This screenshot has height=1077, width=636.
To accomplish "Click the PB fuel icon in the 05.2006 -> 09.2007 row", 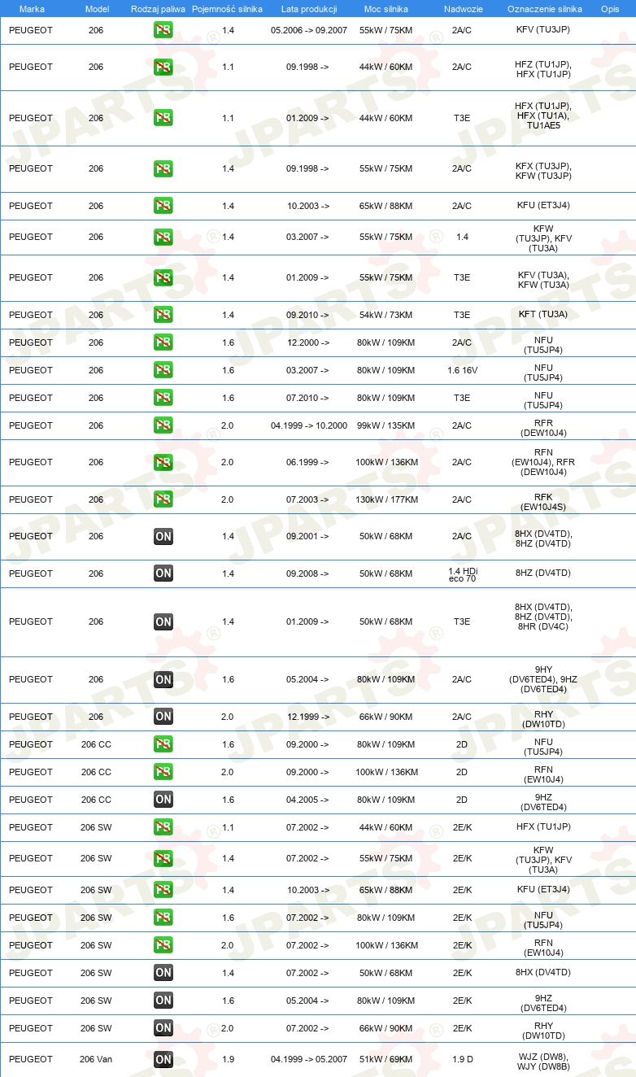I will [163, 30].
